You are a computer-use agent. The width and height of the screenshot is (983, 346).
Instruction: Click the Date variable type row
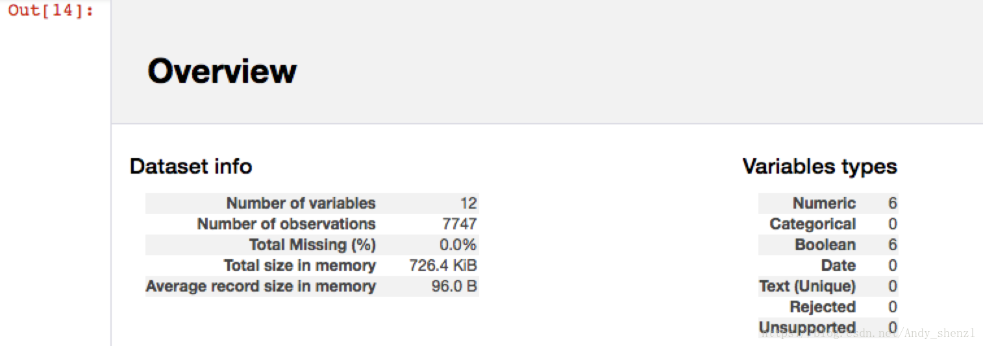point(828,265)
